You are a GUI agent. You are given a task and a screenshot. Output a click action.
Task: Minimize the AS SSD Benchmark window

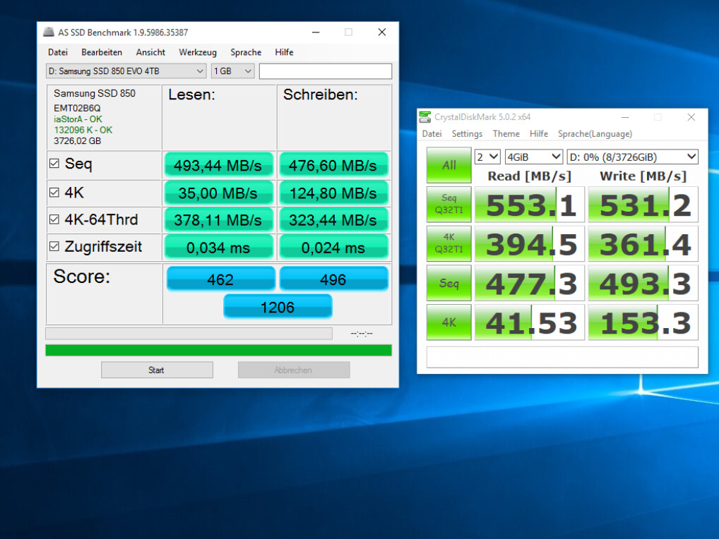coord(316,32)
